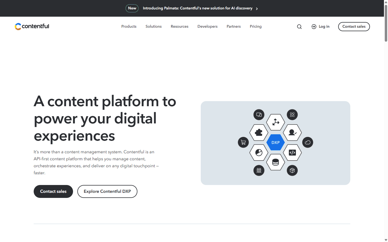The width and height of the screenshot is (388, 242).
Task: Open the Solutions menu
Action: (154, 26)
